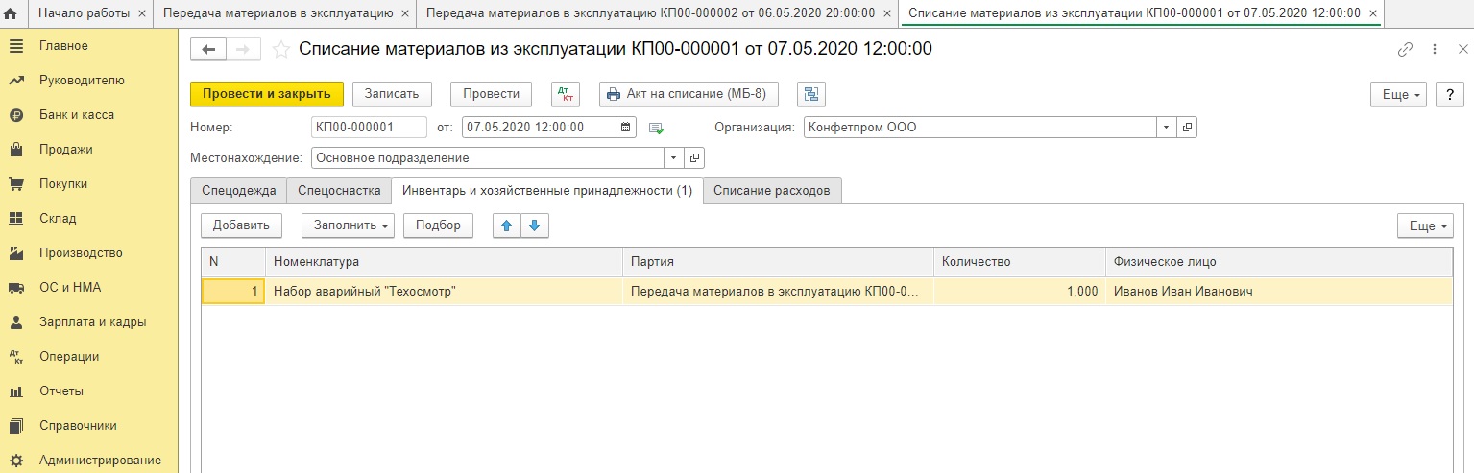The height and width of the screenshot is (473, 1474).
Task: Click the copy link icon
Action: [x=1405, y=49]
